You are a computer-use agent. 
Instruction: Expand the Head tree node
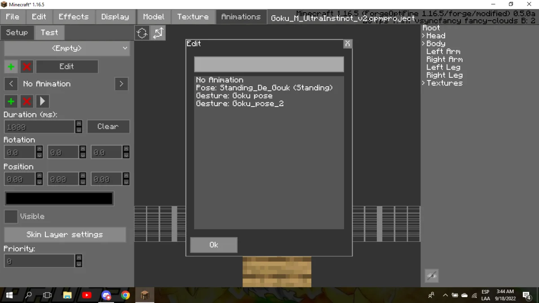[423, 36]
